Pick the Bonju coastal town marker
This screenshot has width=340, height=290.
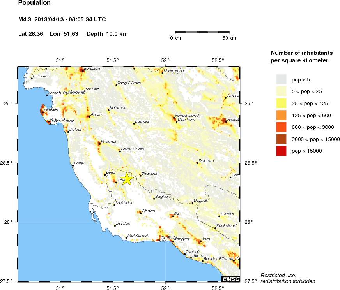pos(73,165)
